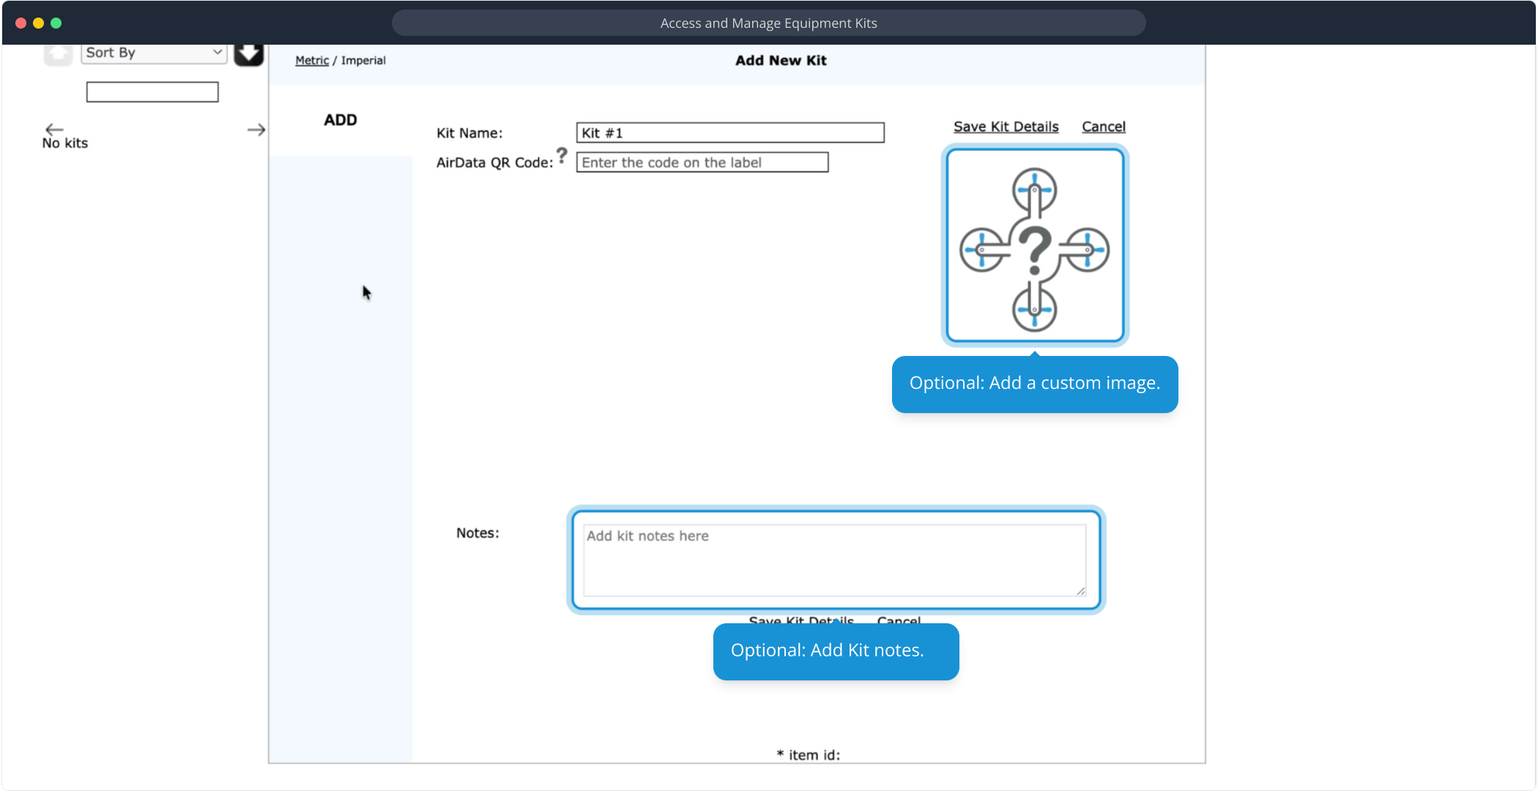Click the AirData QR Code help question mark
The image size is (1538, 791).
pos(562,155)
